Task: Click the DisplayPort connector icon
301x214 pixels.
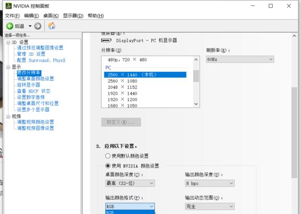Action: pos(106,41)
